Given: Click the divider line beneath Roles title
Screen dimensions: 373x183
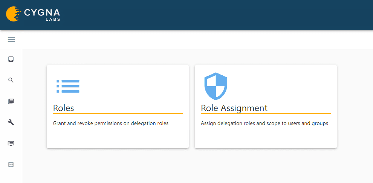Looking at the screenshot, I should [x=118, y=113].
